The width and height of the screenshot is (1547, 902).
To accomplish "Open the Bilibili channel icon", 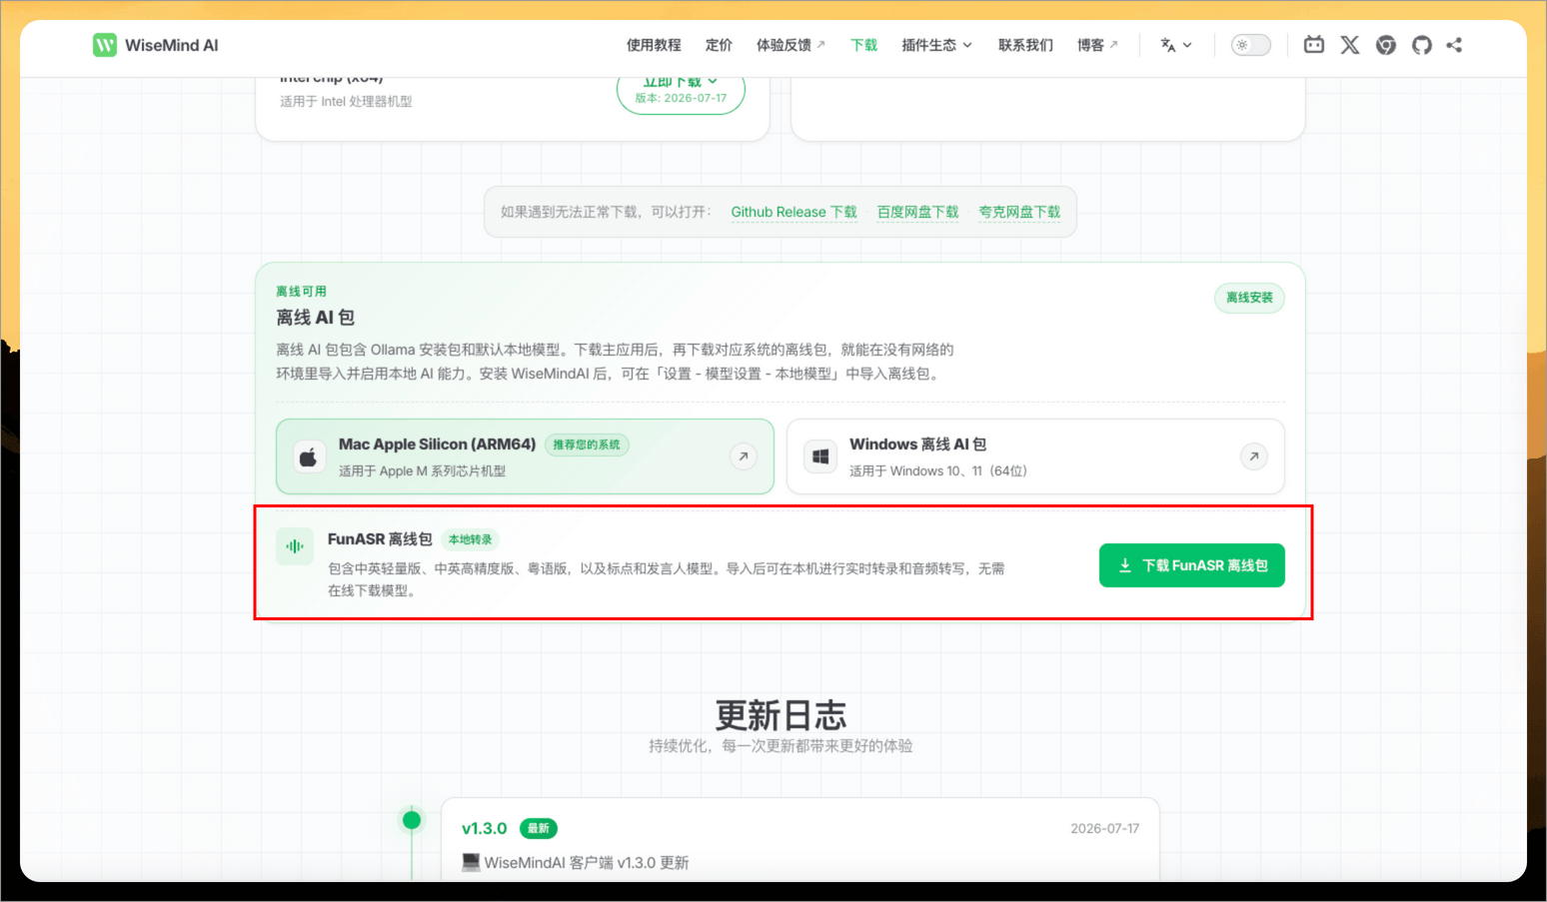I will tap(1314, 45).
